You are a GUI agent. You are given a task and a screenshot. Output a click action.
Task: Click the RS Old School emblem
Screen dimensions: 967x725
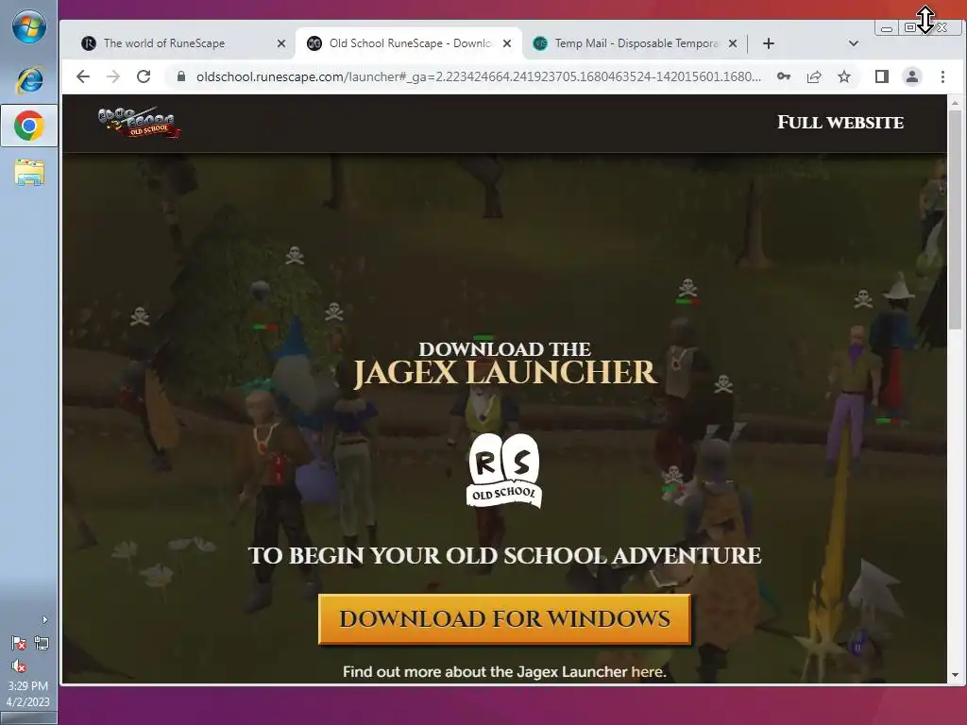[504, 471]
